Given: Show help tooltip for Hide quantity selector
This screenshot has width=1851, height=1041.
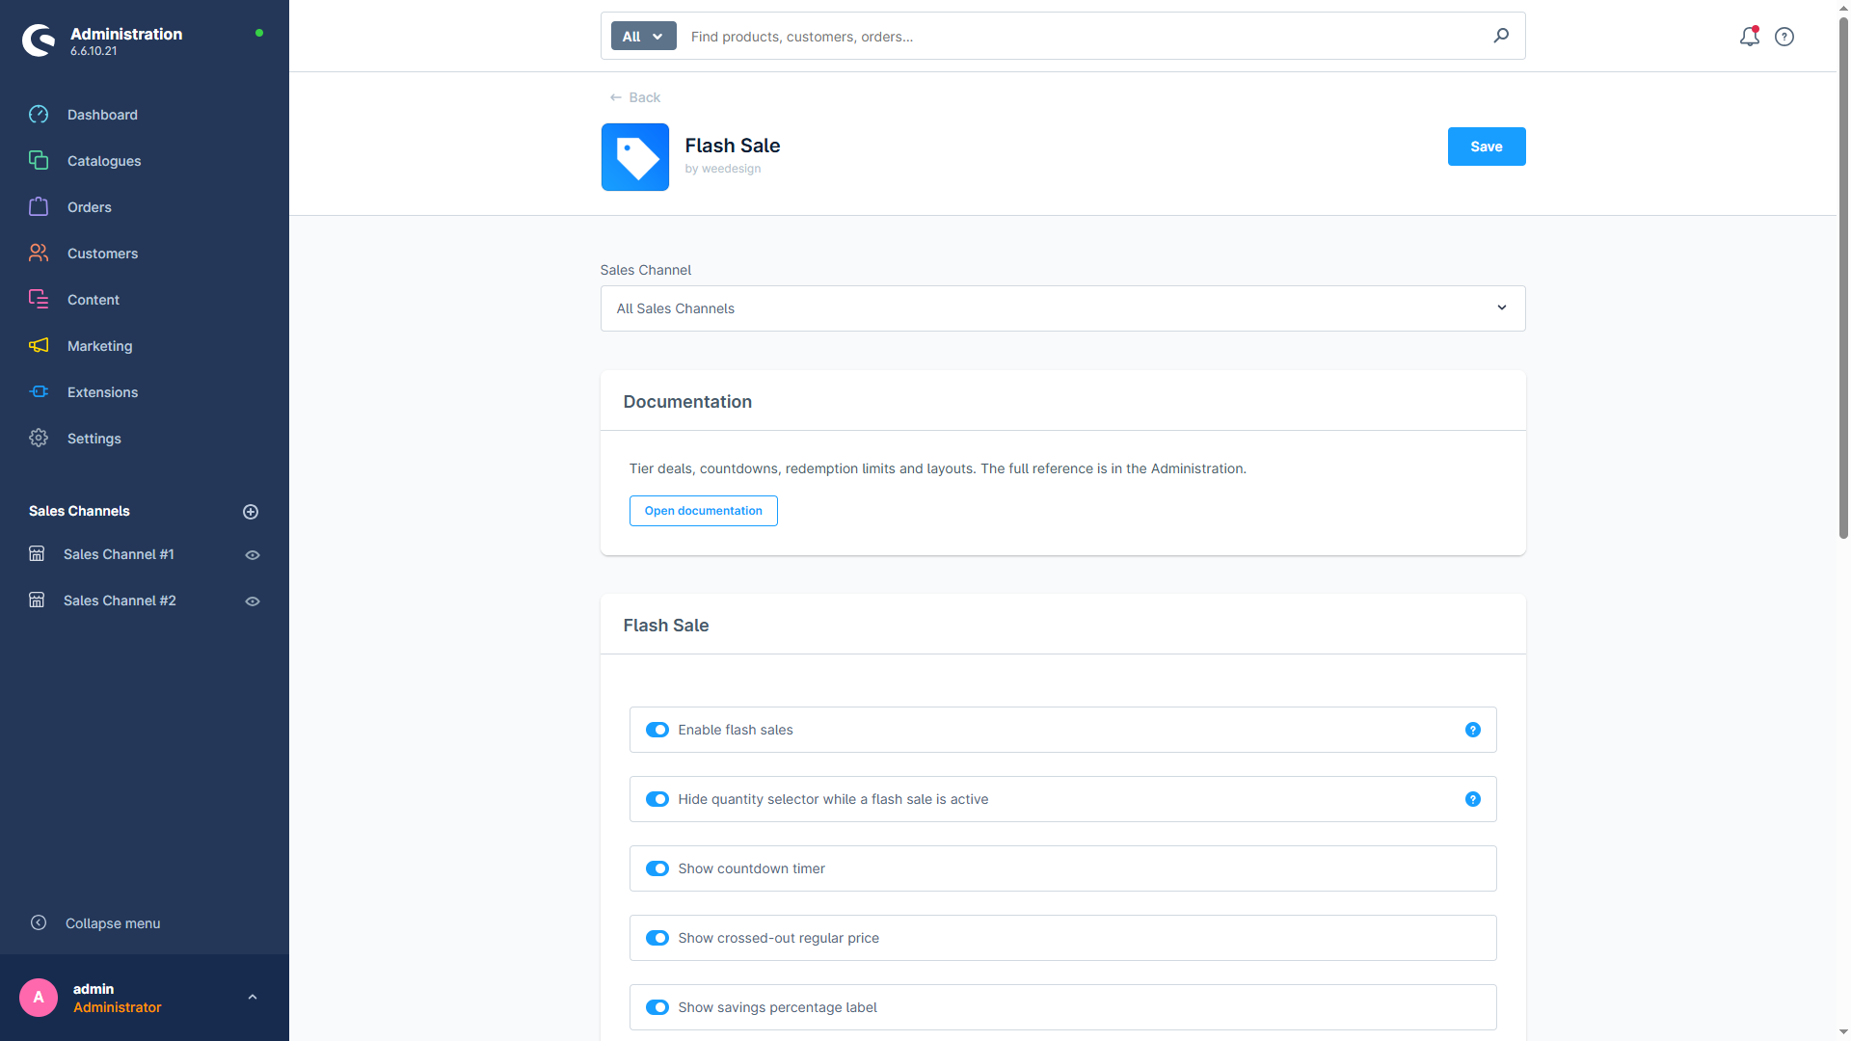Looking at the screenshot, I should pyautogui.click(x=1473, y=799).
